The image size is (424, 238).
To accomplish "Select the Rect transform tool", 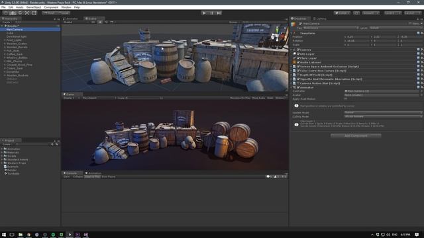I will tap(34, 13).
